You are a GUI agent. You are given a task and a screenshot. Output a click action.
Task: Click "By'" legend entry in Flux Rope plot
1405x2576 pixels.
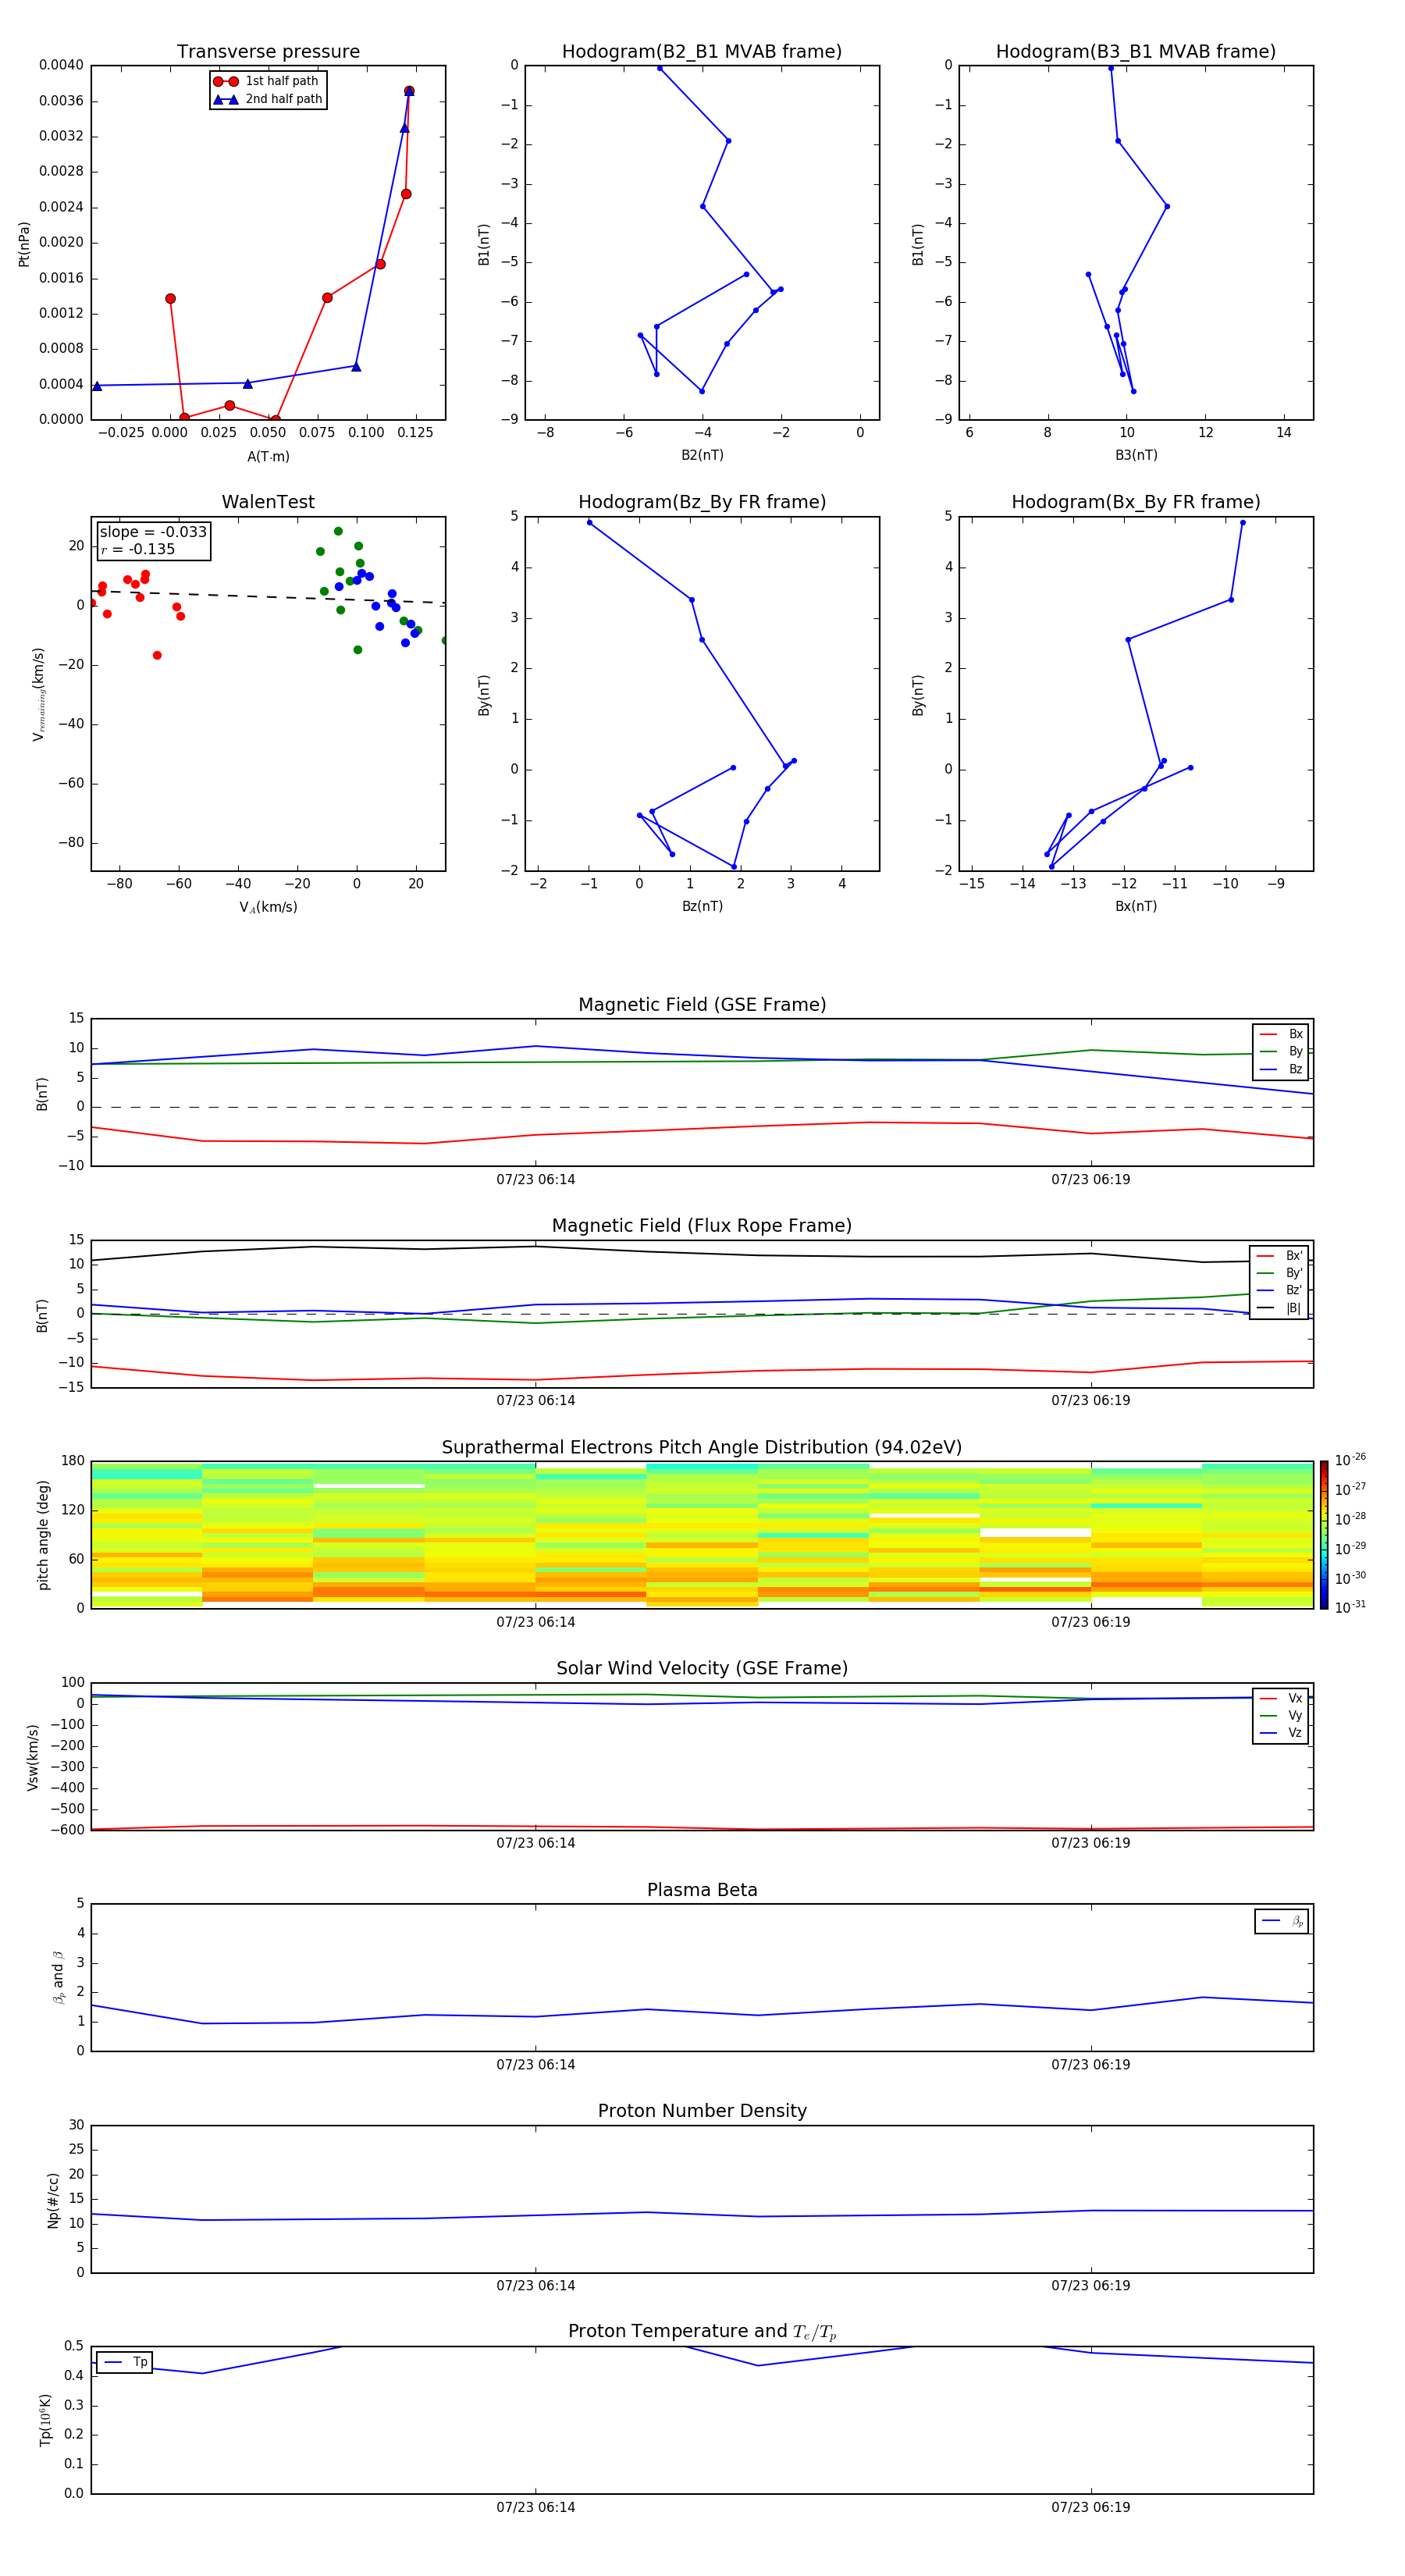(1279, 1273)
